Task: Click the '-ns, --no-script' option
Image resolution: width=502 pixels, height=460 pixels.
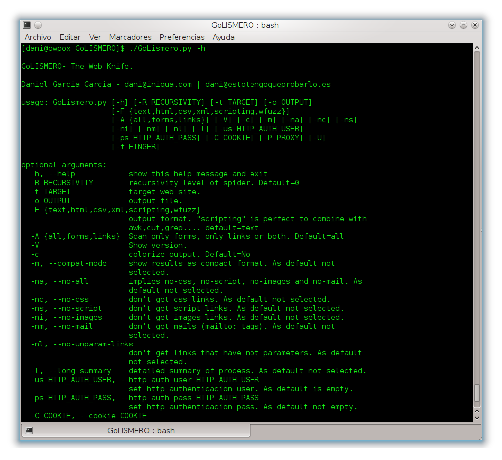Action: [x=66, y=308]
